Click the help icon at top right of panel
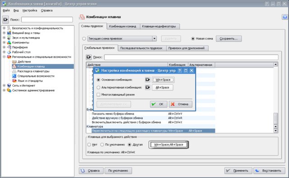The height and width of the screenshot is (178, 289). click(285, 17)
